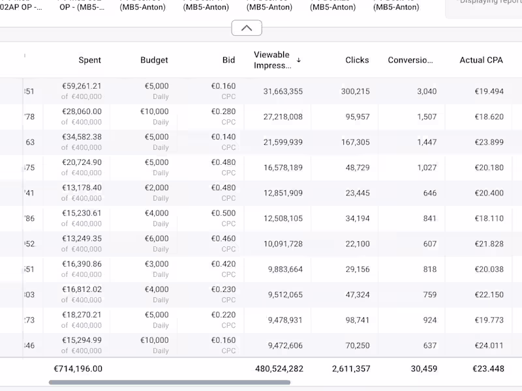The height and width of the screenshot is (391, 522).
Task: Click the sort arrow beside Viewable Impressions
Action: pyautogui.click(x=299, y=60)
